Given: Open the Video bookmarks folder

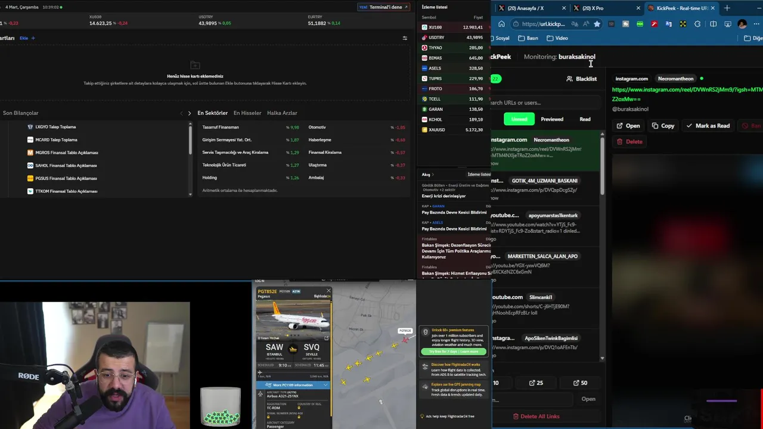Looking at the screenshot, I should [x=557, y=38].
